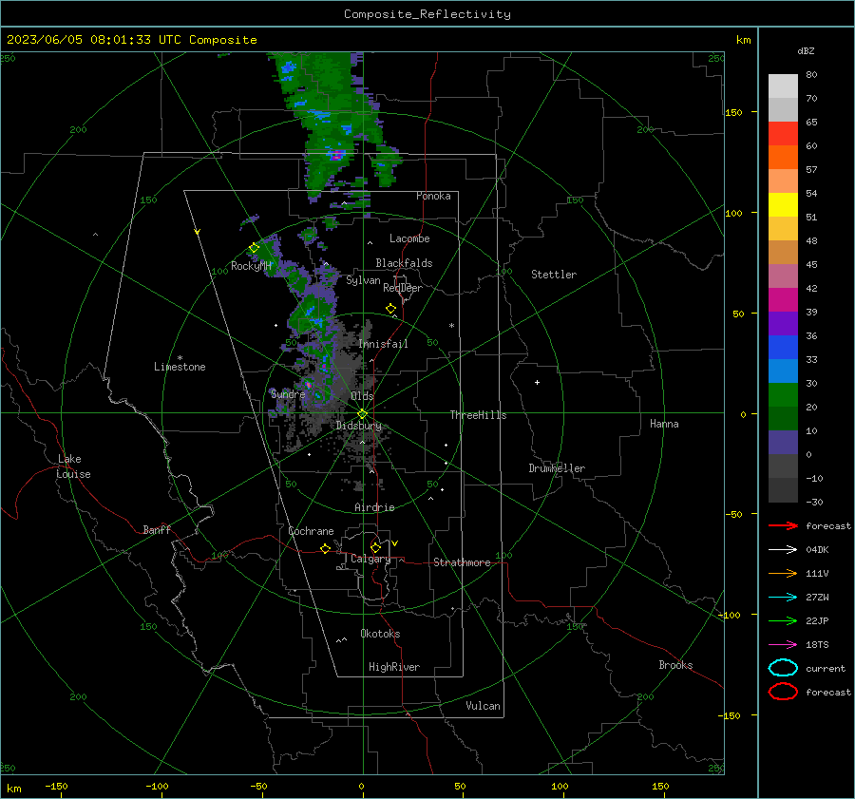Click the RedDeer city label

[403, 288]
